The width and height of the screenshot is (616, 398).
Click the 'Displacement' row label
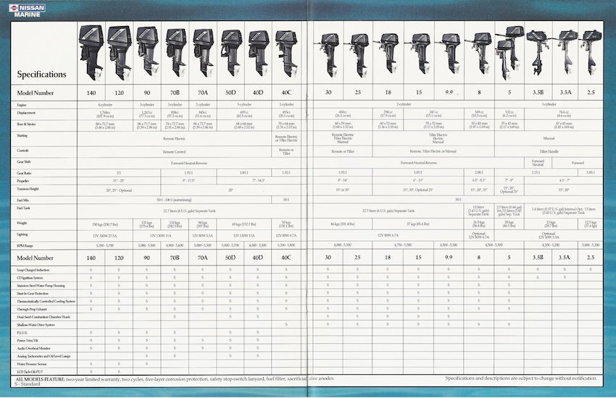click(26, 113)
